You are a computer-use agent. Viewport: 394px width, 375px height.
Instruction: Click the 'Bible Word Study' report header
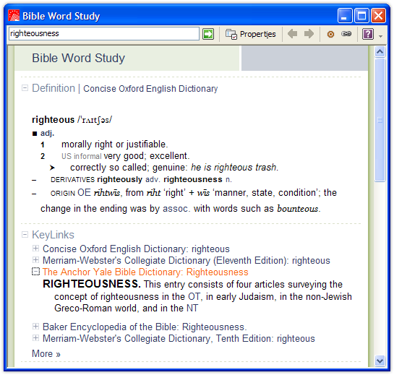click(x=78, y=58)
